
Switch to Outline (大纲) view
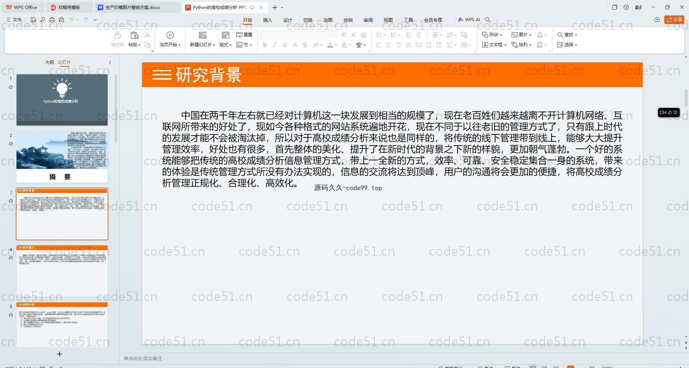pyautogui.click(x=50, y=62)
